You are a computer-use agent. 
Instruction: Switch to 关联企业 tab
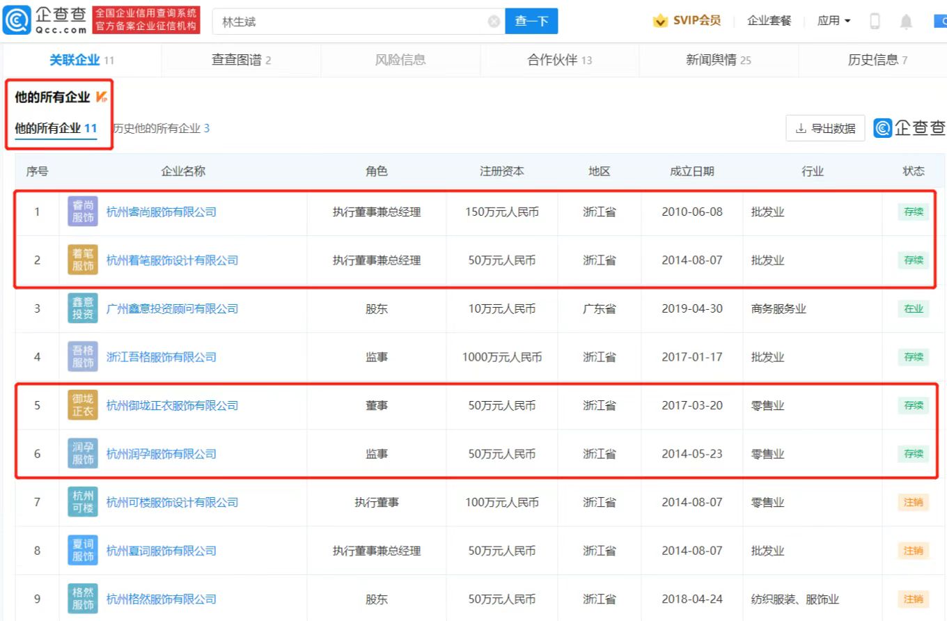pos(81,60)
